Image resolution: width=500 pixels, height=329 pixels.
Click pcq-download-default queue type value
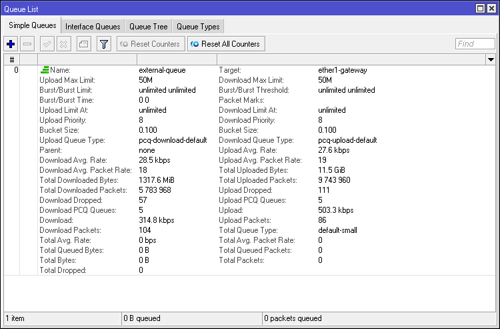[173, 140]
